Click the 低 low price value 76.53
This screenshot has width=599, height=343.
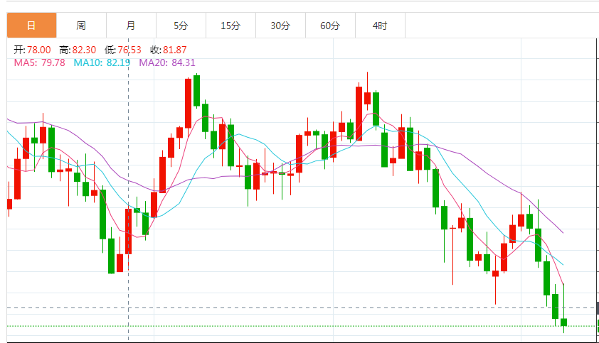129,50
